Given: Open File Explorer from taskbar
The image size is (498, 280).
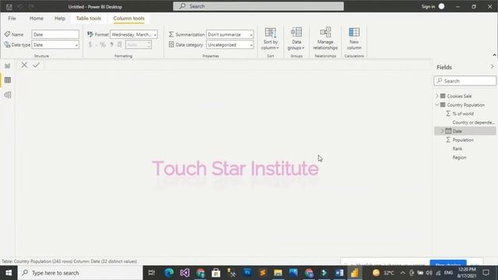Looking at the screenshot, I should pos(278,273).
